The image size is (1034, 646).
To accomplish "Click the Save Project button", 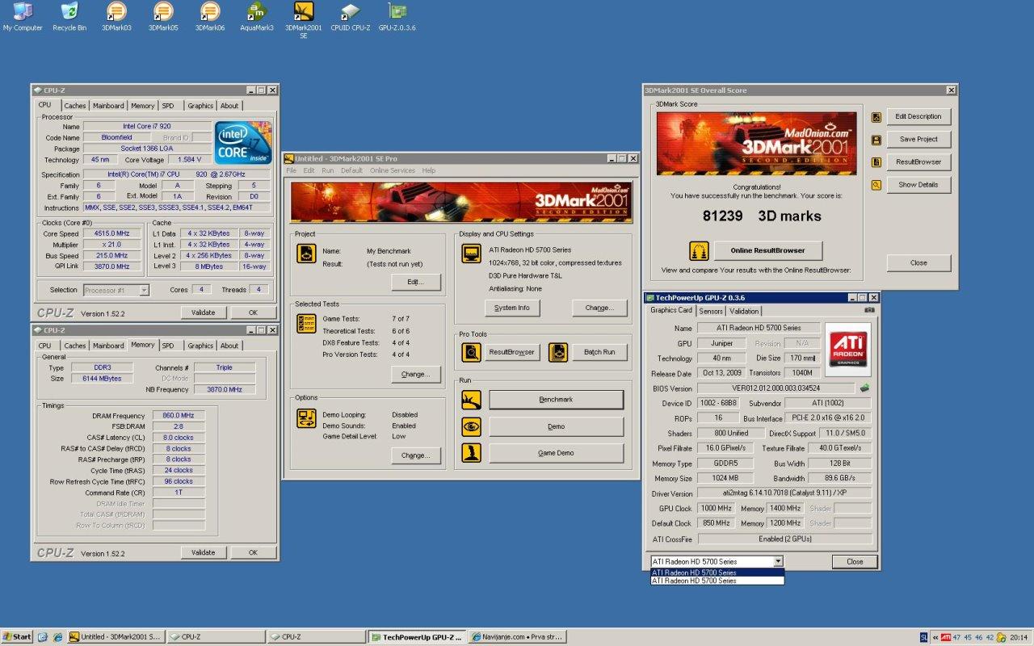I will point(918,140).
